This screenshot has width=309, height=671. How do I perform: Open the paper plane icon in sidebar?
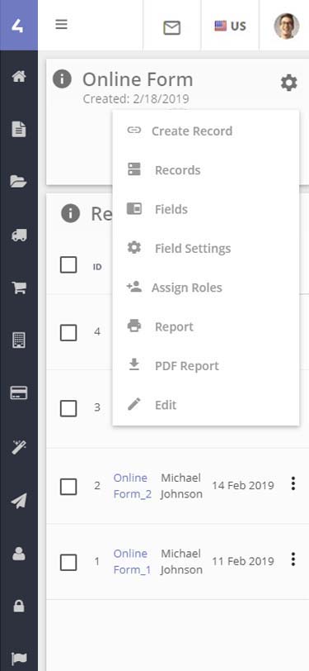click(x=19, y=501)
